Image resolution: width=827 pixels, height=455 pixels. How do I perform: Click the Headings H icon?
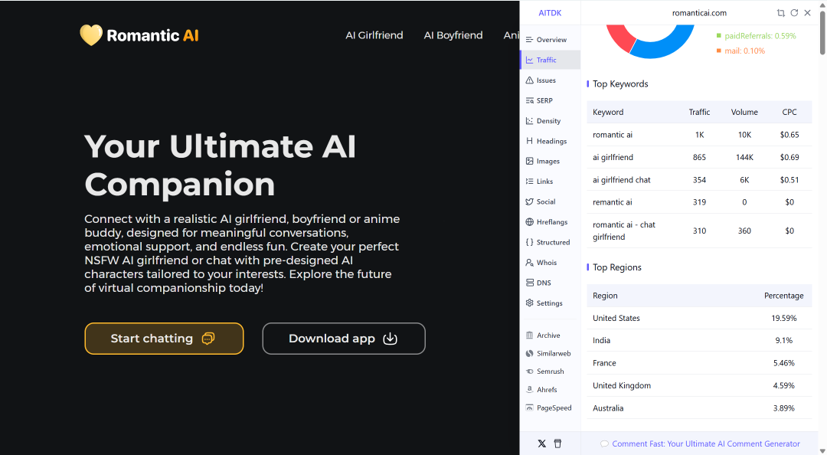[530, 141]
